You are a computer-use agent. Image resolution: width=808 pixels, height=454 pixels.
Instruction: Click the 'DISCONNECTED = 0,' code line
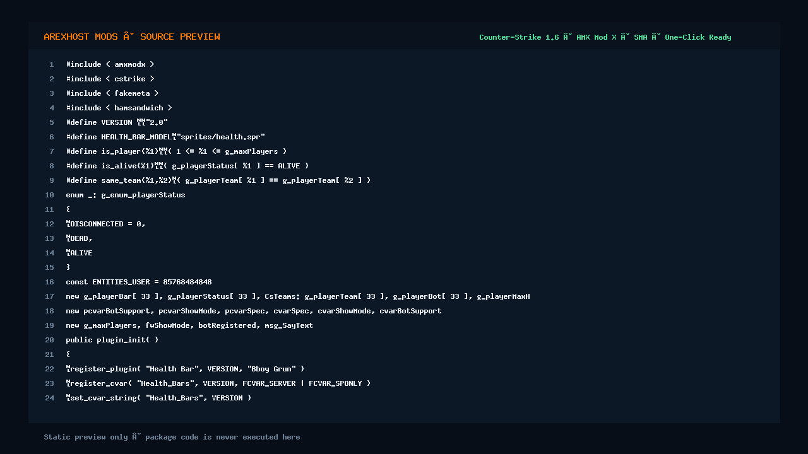point(106,224)
